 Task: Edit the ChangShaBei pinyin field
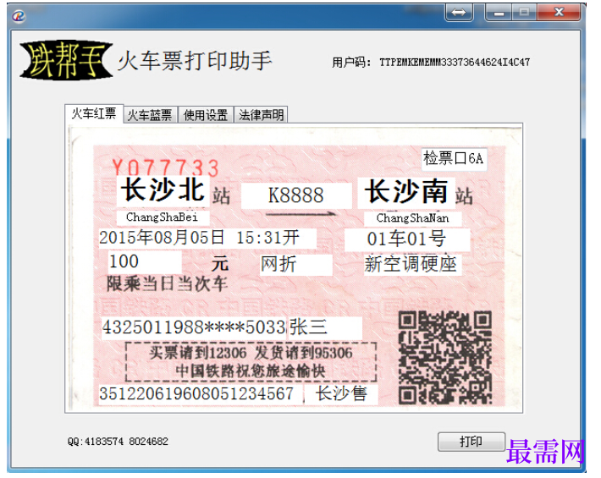coord(163,217)
